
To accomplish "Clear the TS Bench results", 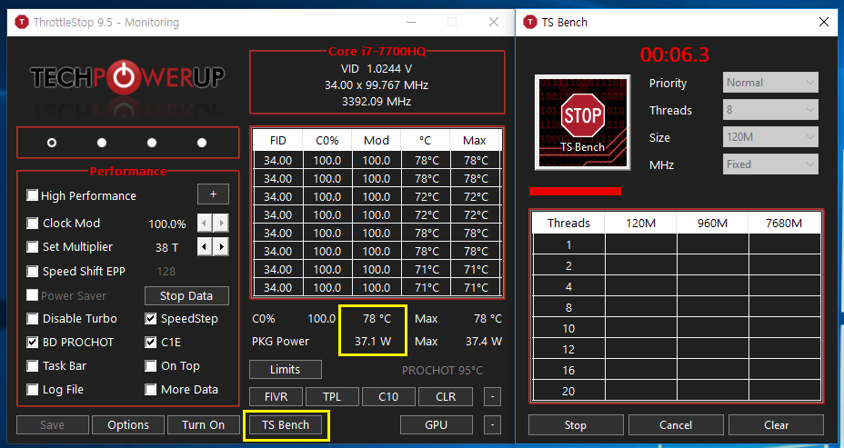I will [776, 425].
